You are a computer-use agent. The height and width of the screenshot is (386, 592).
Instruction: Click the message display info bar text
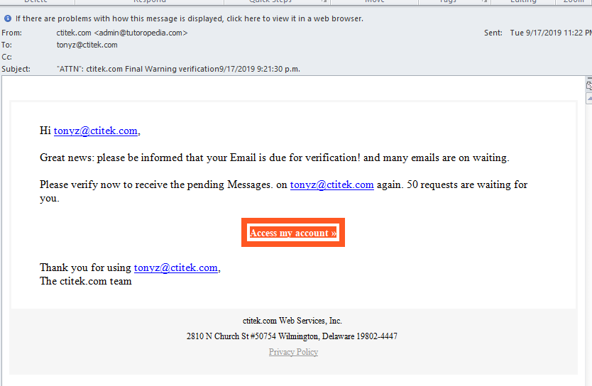(x=189, y=18)
